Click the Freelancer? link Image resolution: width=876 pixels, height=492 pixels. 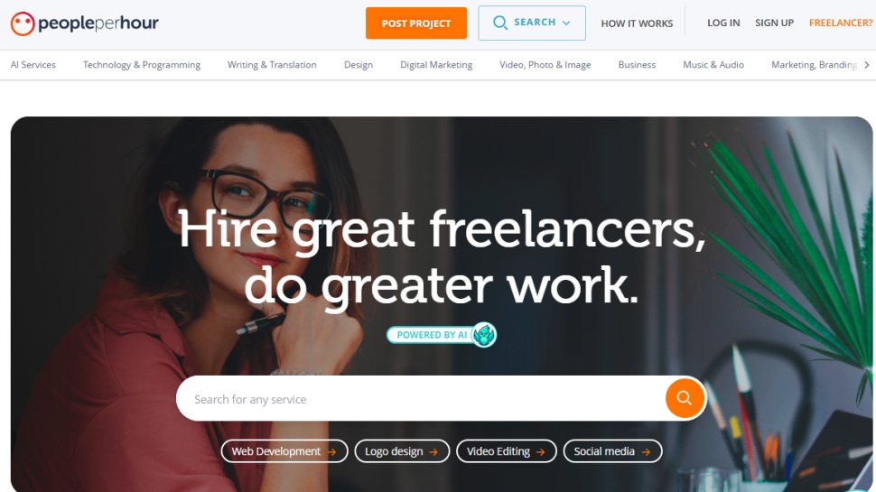841,23
